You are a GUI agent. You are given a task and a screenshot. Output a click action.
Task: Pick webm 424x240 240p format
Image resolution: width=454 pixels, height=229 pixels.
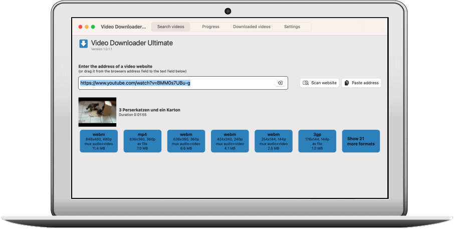[x=230, y=141]
